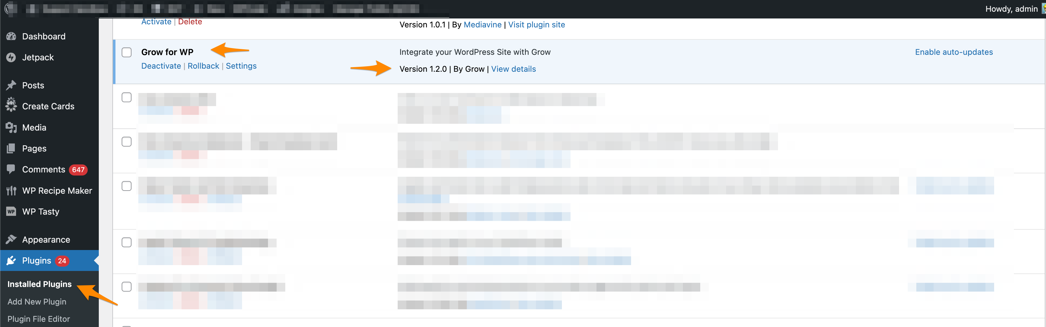This screenshot has height=327, width=1046.
Task: Click the Pages icon in sidebar
Action: [11, 149]
